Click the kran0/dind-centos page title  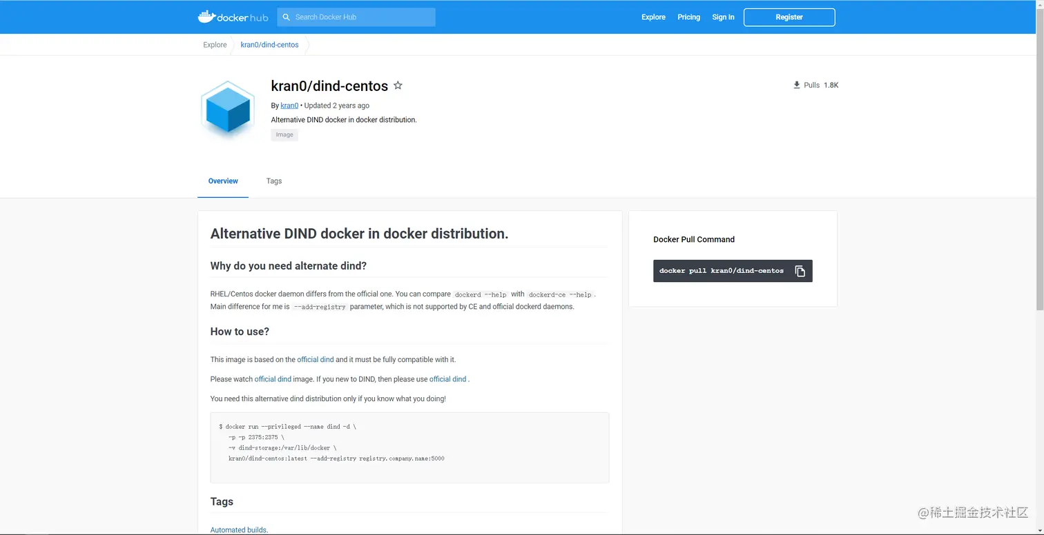[x=329, y=86]
